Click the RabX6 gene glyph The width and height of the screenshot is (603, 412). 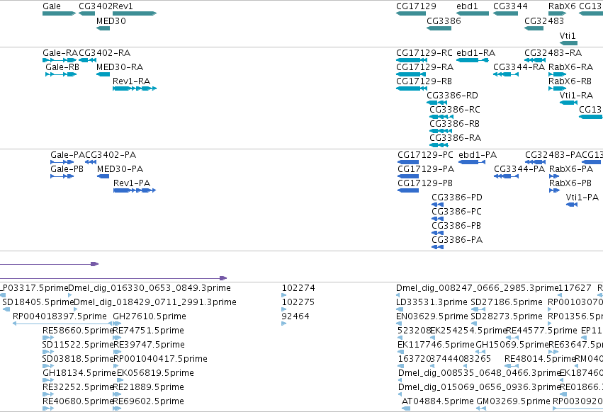pos(557,13)
